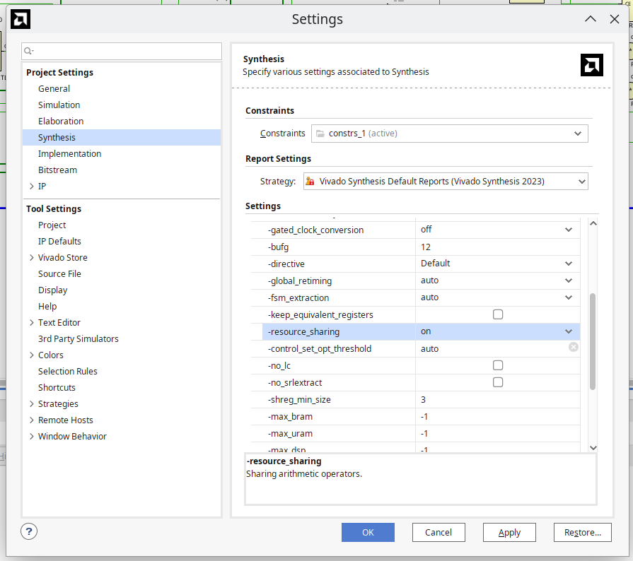Open help with the question mark icon
Screen dimensions: 633x561
click(x=29, y=531)
